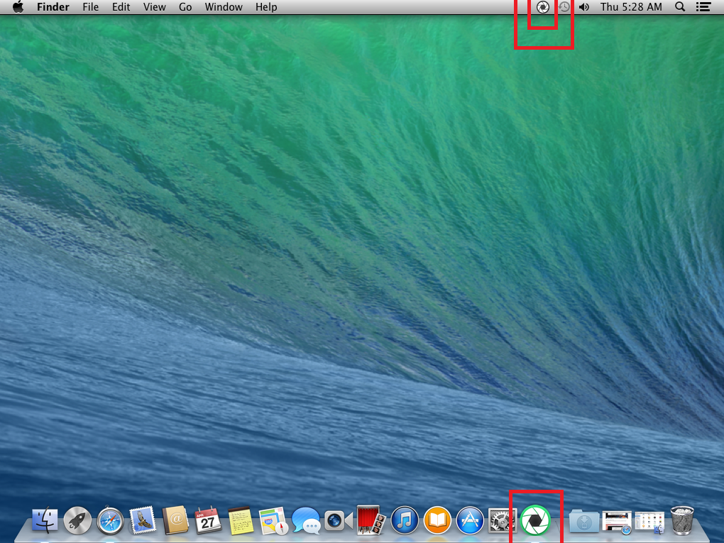Screen dimensions: 724x543
Task: Click the clock showing Thu 5:28 AM
Action: (631, 7)
